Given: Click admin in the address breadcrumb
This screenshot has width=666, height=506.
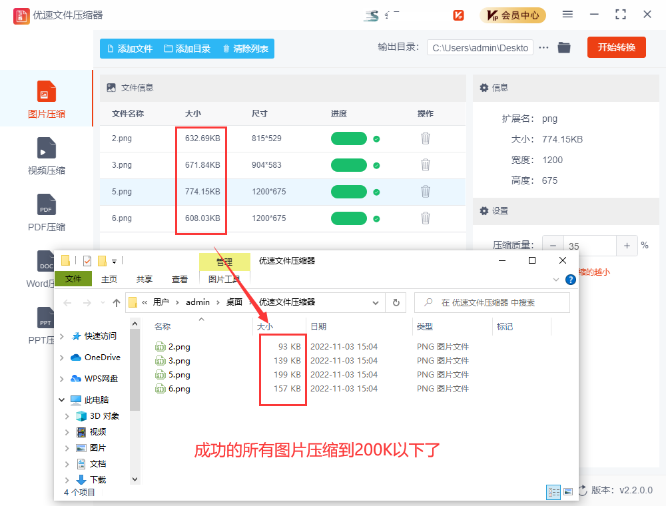Looking at the screenshot, I should tap(198, 302).
